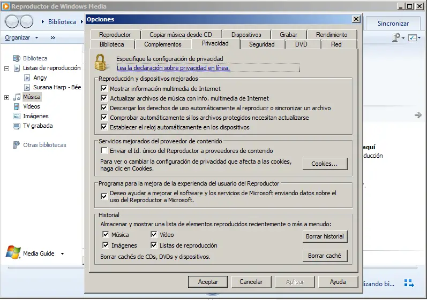Expand the Música tree node
This screenshot has height=300, width=427.
7,97
